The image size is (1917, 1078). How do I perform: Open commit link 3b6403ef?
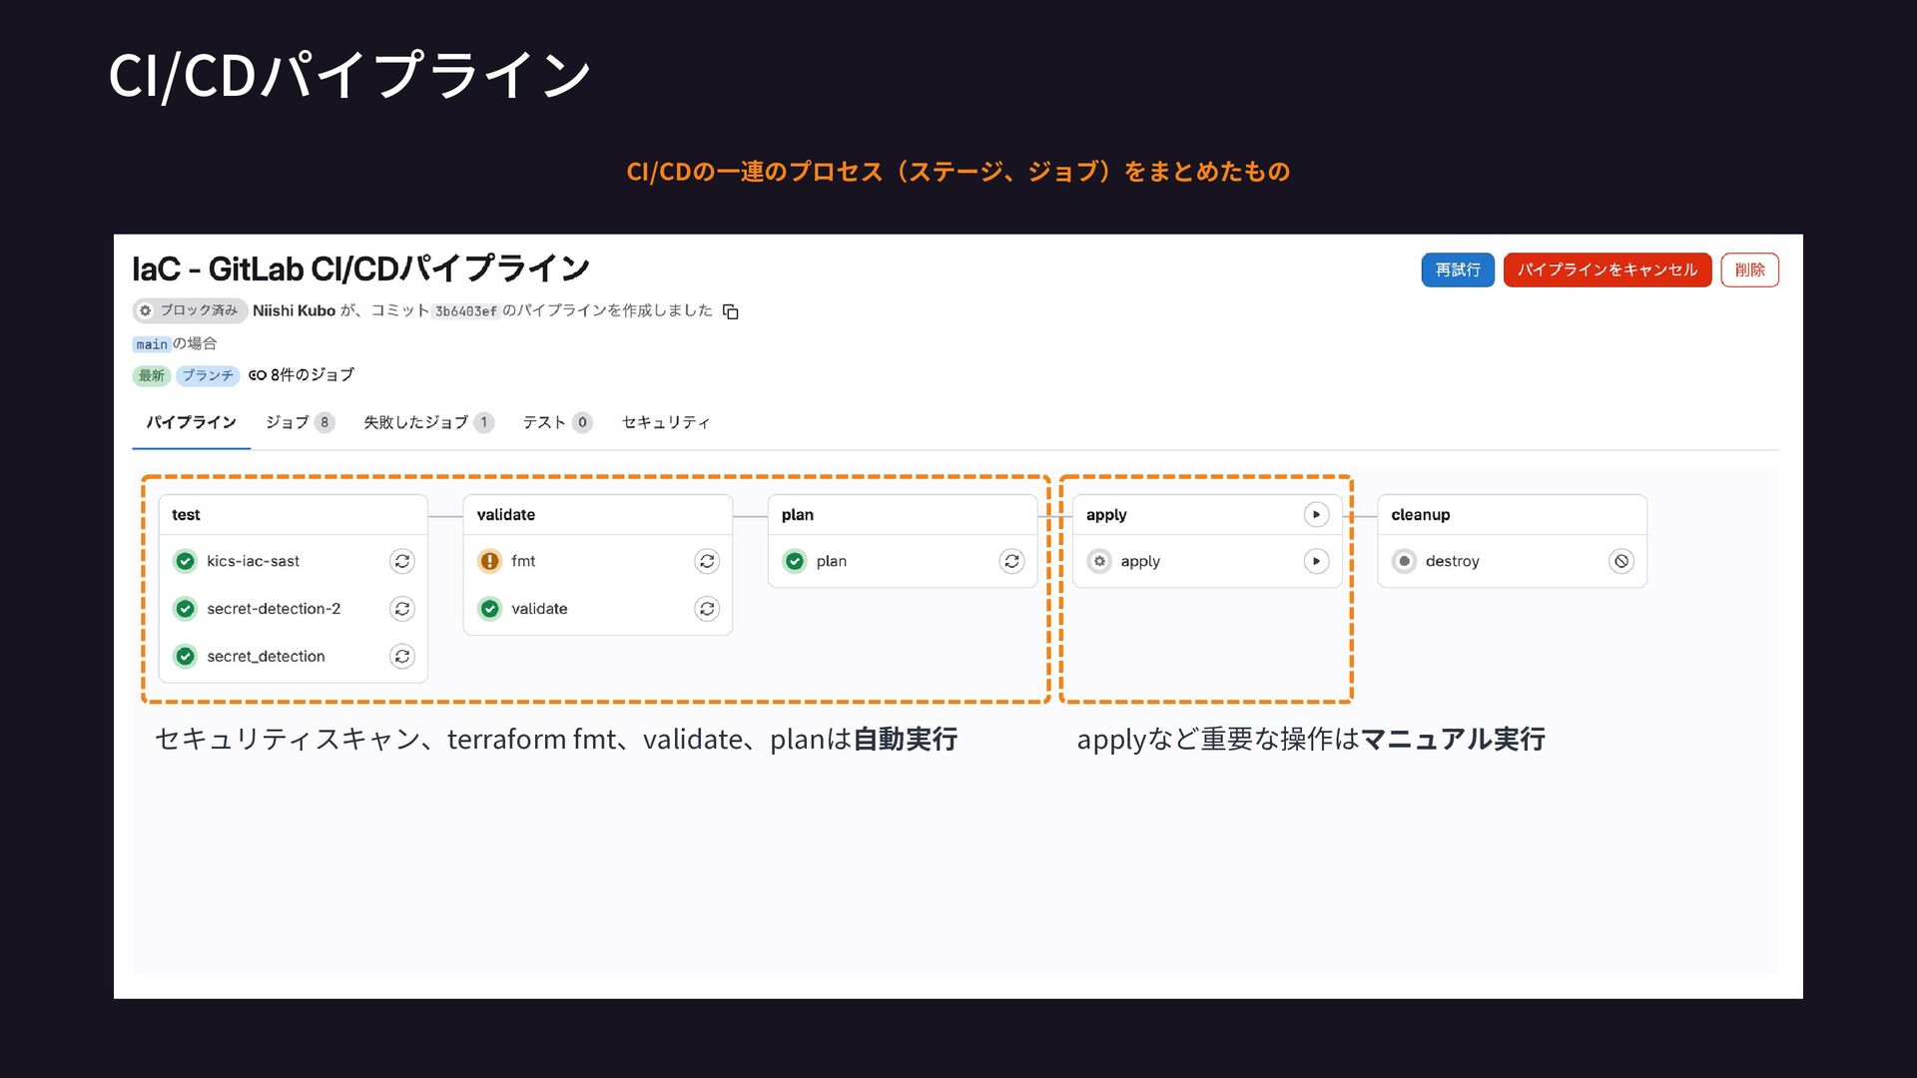point(465,311)
